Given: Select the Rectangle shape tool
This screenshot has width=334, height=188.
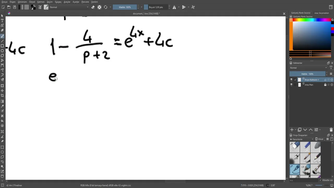Looking at the screenshot, I should point(2,46).
